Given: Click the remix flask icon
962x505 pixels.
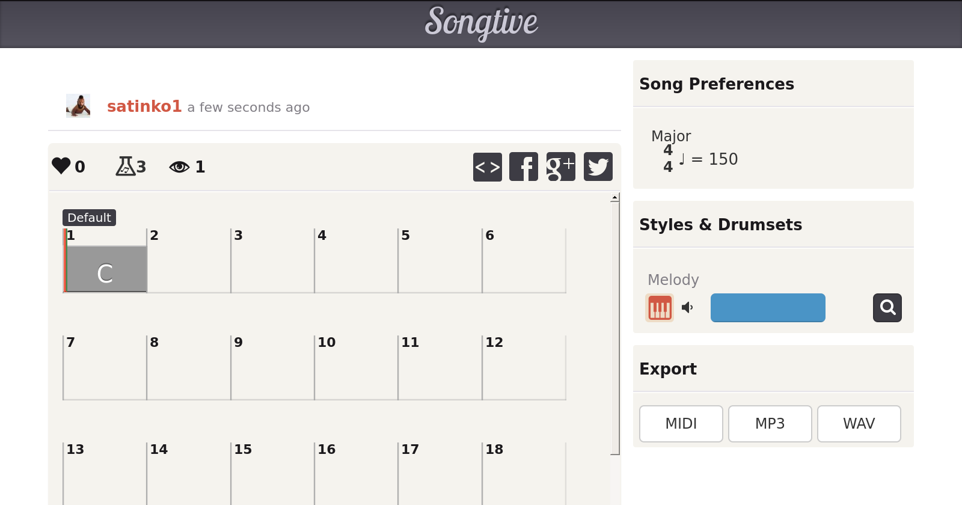Looking at the screenshot, I should [x=126, y=166].
